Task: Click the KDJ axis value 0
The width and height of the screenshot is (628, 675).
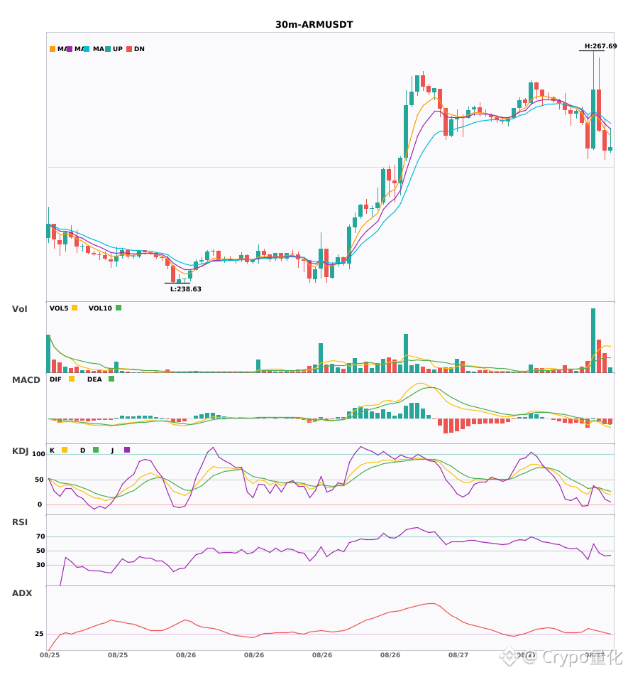Action: (x=40, y=504)
